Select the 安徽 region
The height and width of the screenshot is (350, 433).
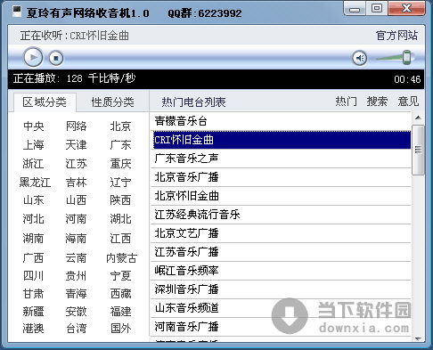[x=76, y=312]
